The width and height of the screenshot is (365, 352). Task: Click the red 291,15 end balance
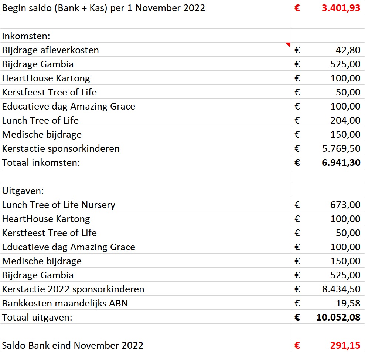click(345, 345)
